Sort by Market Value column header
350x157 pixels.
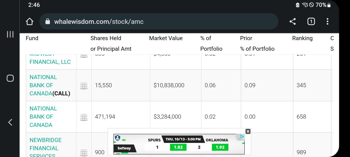coord(166,38)
